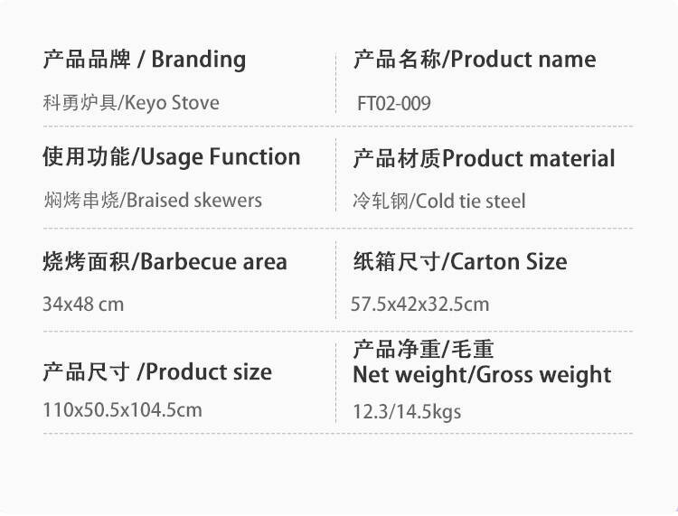
Task: Click the Product size heading
Action: (x=208, y=371)
